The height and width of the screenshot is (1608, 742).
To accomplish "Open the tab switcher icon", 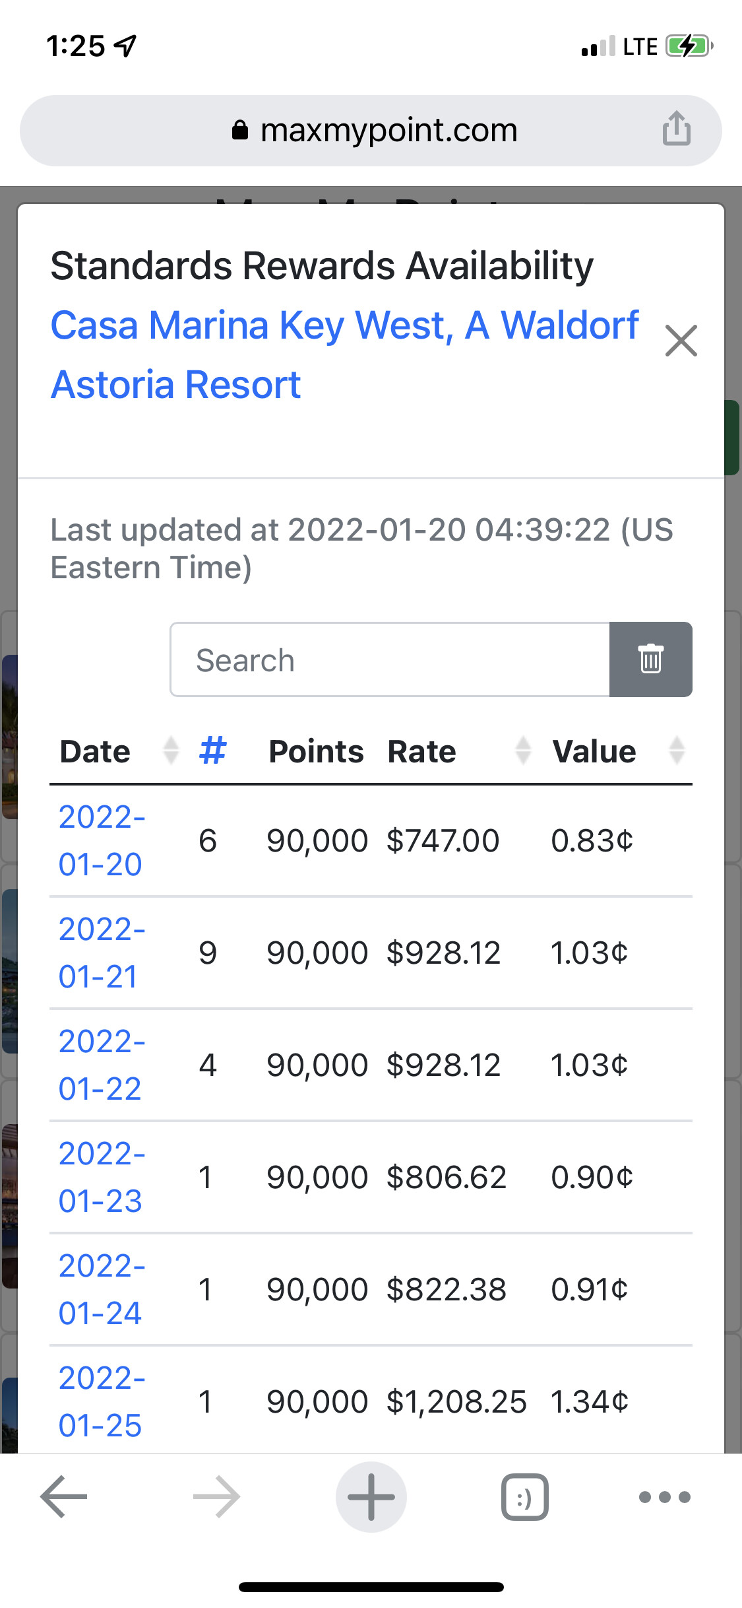I will point(524,1496).
